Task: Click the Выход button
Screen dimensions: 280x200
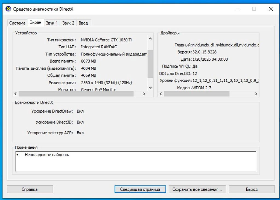Action: click(252, 189)
